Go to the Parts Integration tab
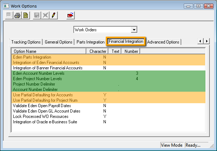The width and height of the screenshot is (217, 151). (x=90, y=42)
